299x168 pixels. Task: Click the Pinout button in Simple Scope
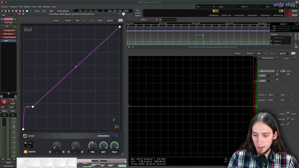pos(238,54)
